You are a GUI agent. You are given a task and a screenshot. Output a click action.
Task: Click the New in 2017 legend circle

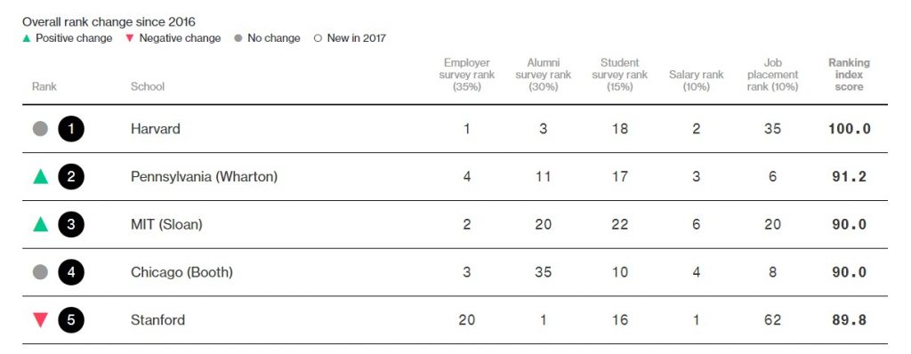tap(318, 39)
